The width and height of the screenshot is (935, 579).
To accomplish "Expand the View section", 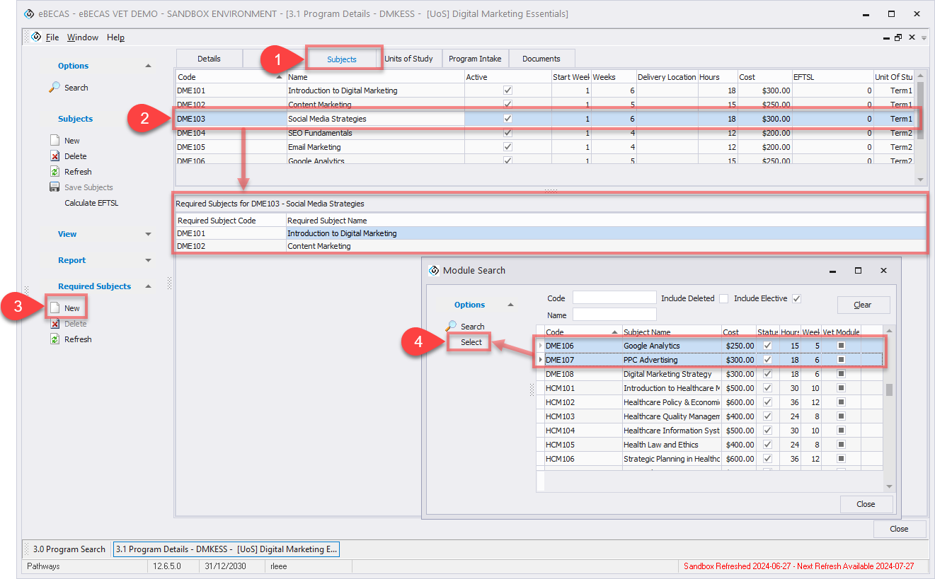I will pos(148,234).
